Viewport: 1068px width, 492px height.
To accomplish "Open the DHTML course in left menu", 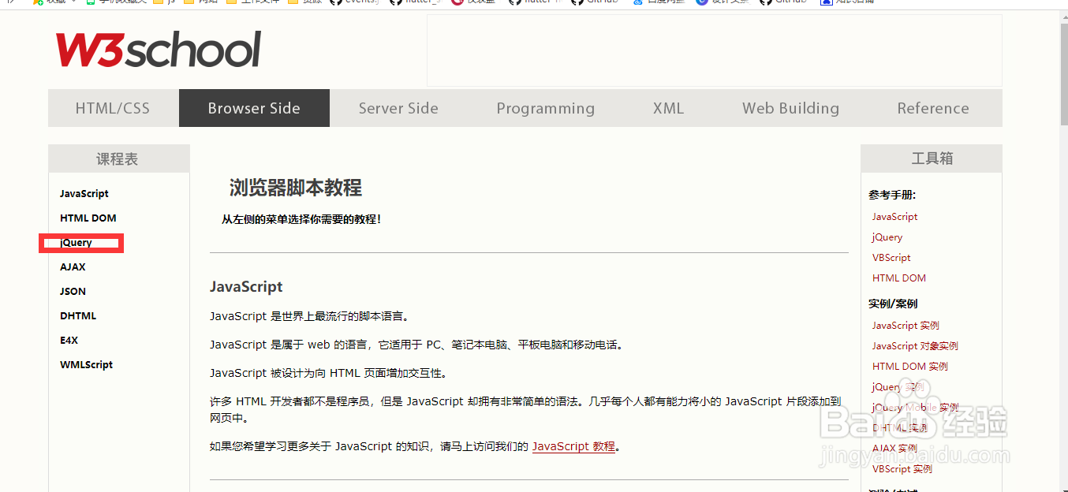I will tap(78, 315).
